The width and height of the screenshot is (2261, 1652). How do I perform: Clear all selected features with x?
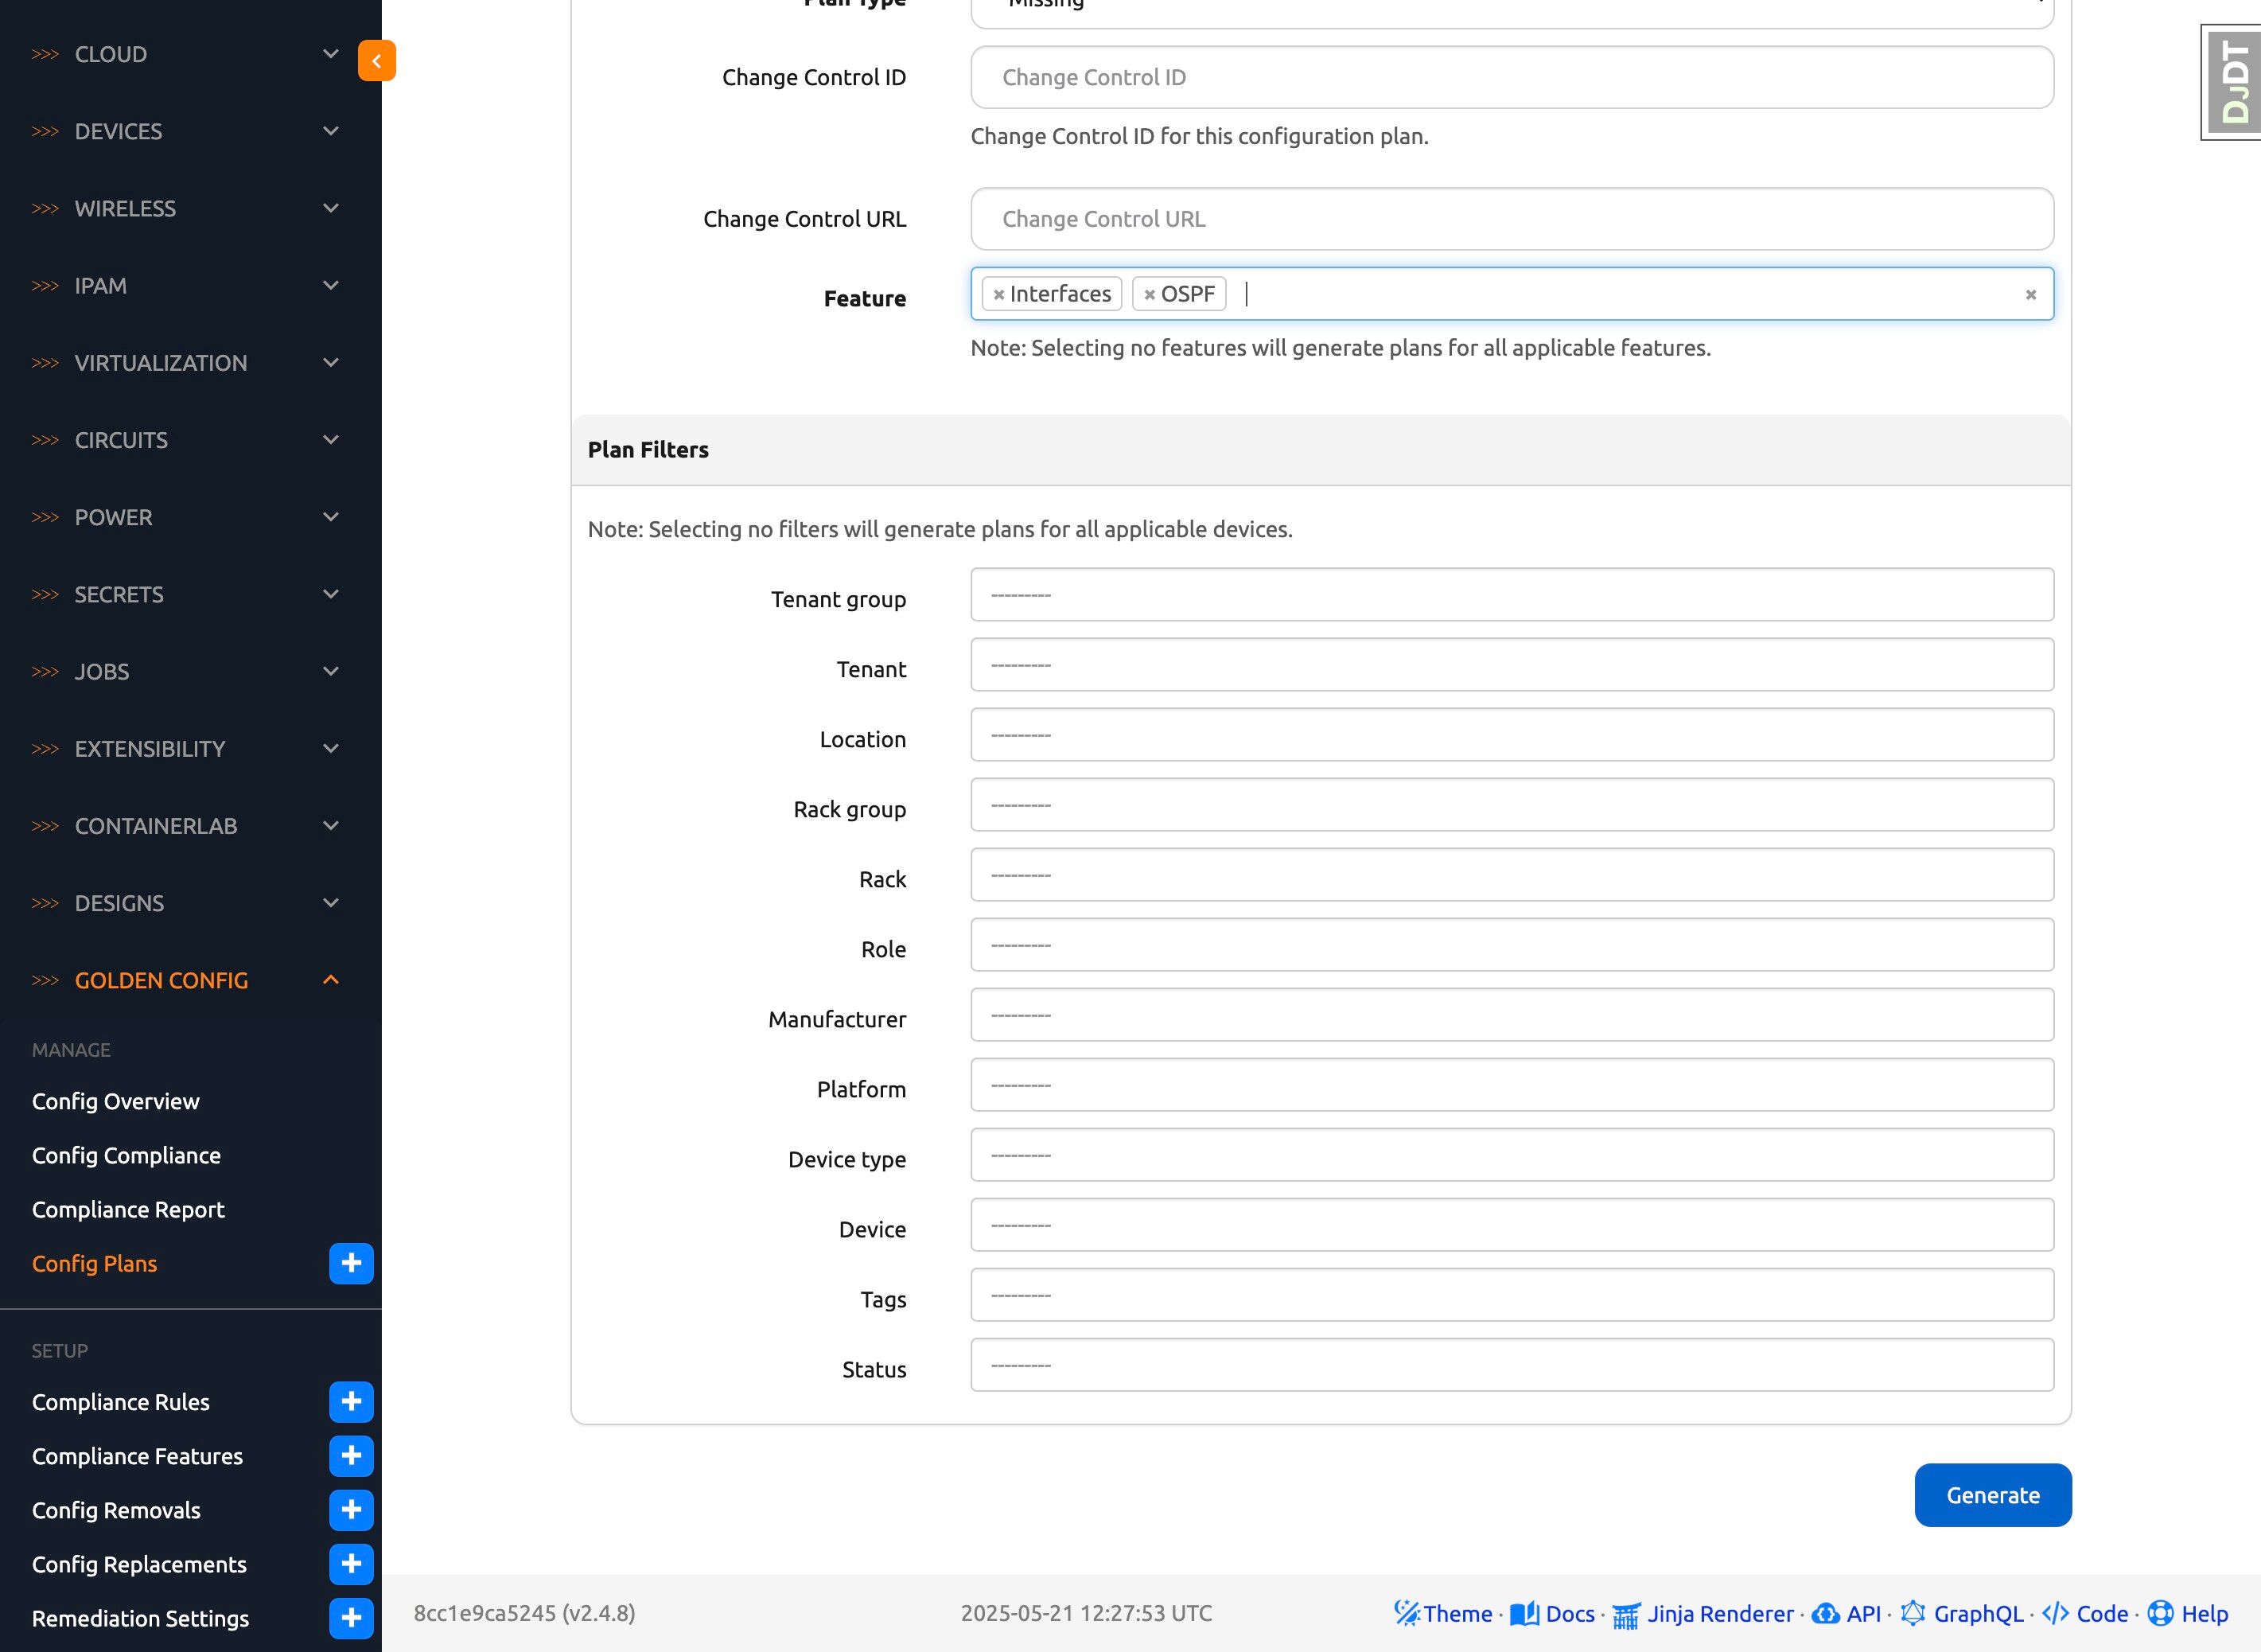pos(2030,295)
